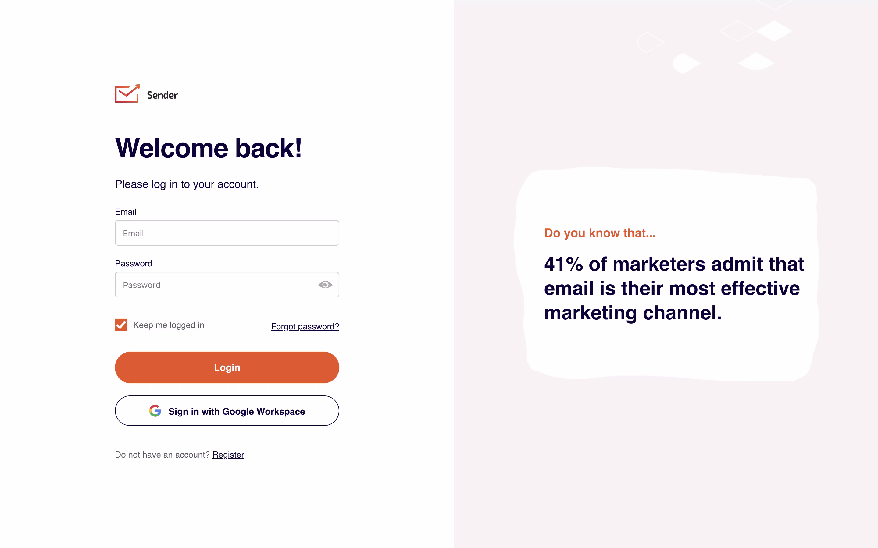
Task: Click the orange Login button
Action: pyautogui.click(x=227, y=367)
